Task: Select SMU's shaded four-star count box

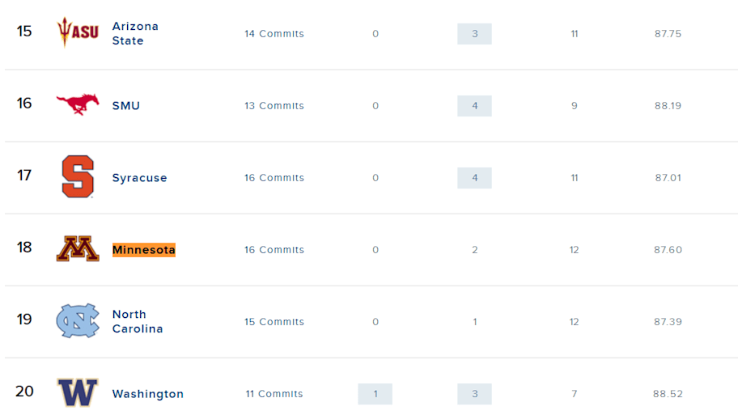Action: tap(474, 106)
